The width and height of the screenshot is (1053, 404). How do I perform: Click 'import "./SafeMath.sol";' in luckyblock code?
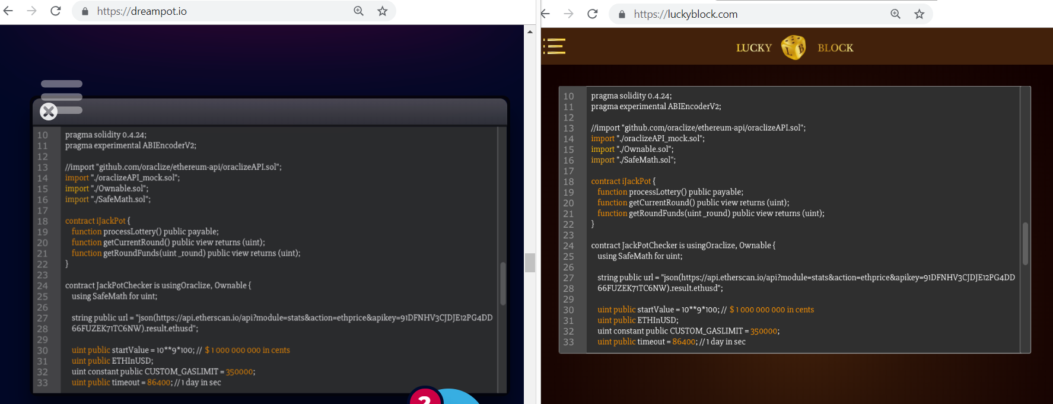[634, 160]
